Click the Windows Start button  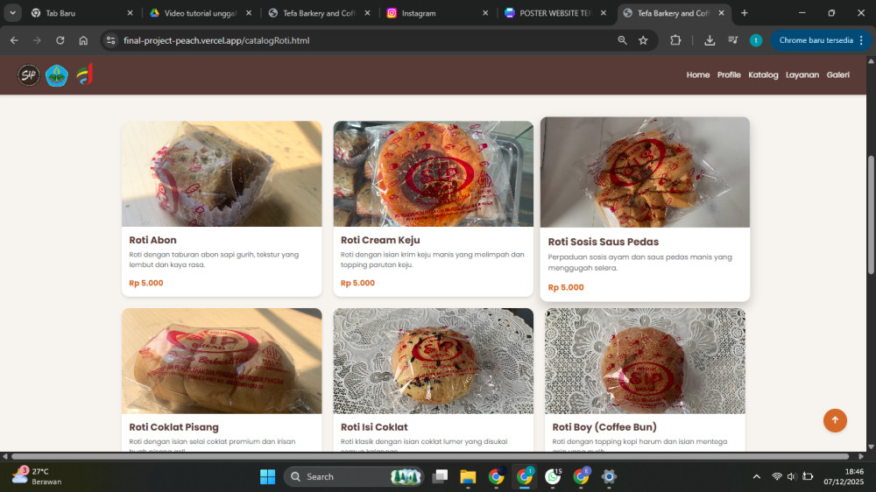pyautogui.click(x=267, y=476)
